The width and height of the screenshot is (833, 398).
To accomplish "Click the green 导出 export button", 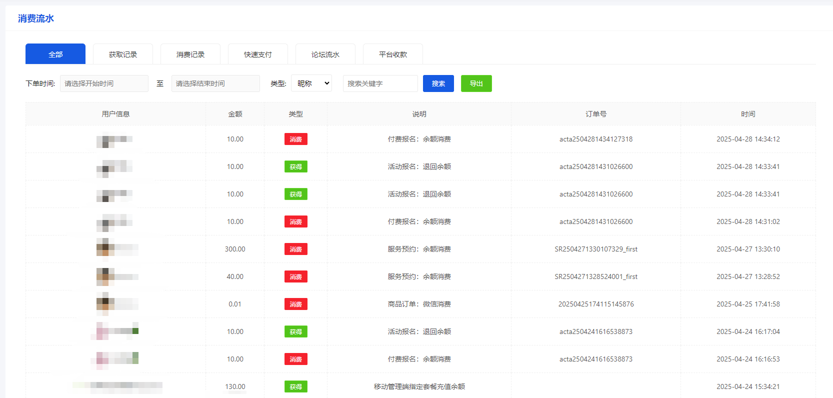I will 476,83.
